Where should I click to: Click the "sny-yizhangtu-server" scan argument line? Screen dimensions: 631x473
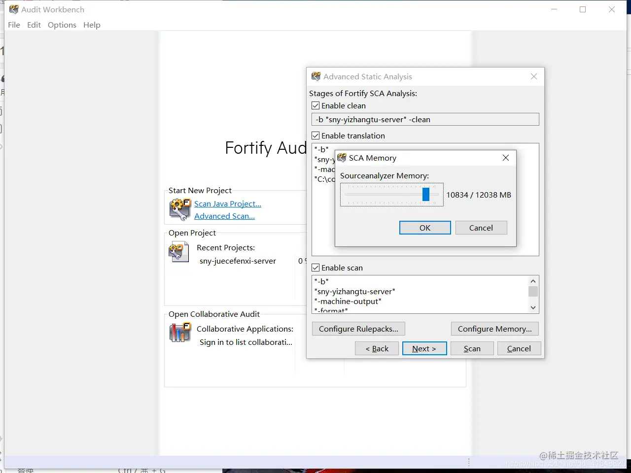click(x=355, y=291)
